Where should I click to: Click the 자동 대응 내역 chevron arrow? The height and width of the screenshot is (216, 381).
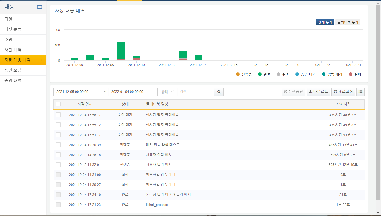click(x=42, y=60)
